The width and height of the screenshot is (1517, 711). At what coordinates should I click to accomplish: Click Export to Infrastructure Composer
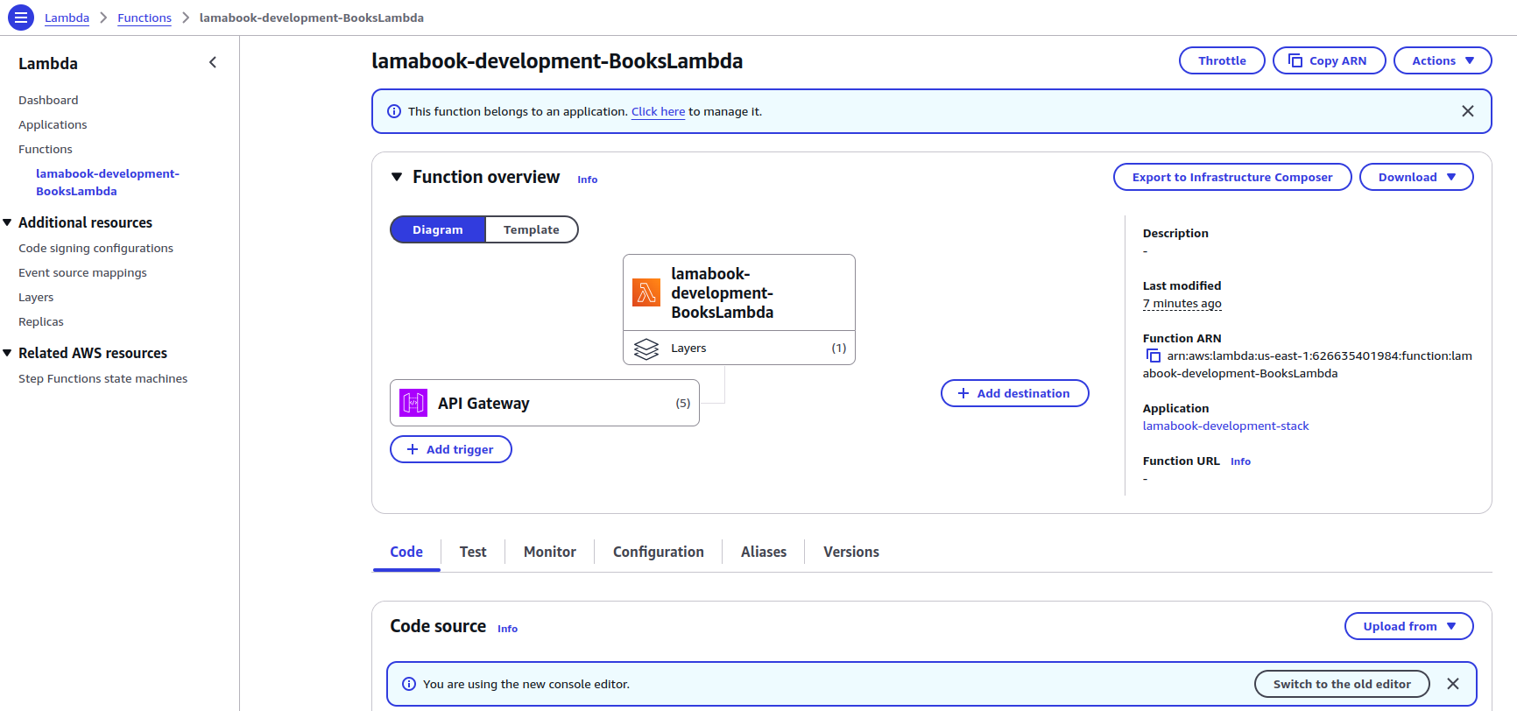coord(1232,177)
